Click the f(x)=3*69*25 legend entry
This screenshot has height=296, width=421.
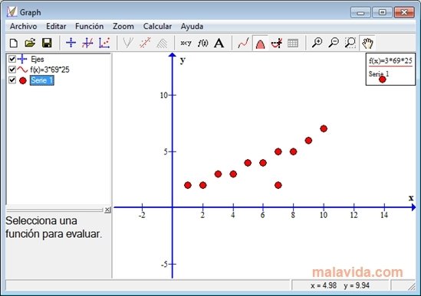(390, 61)
